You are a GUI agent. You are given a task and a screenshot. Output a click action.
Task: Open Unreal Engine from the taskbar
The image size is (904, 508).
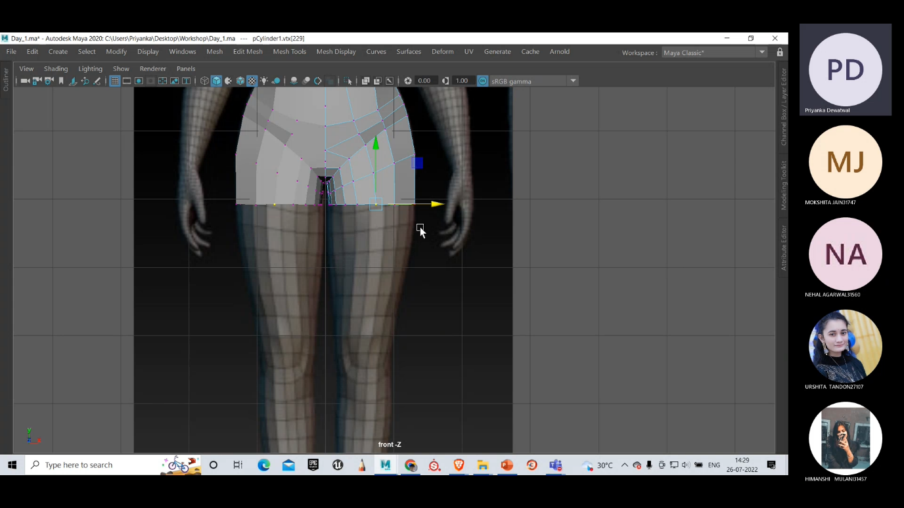click(338, 465)
